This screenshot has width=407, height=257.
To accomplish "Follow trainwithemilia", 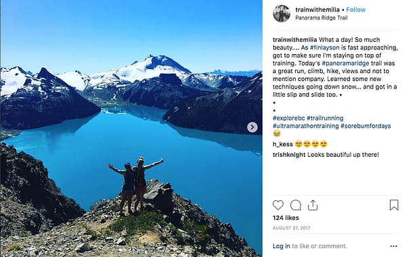I will 355,9.
